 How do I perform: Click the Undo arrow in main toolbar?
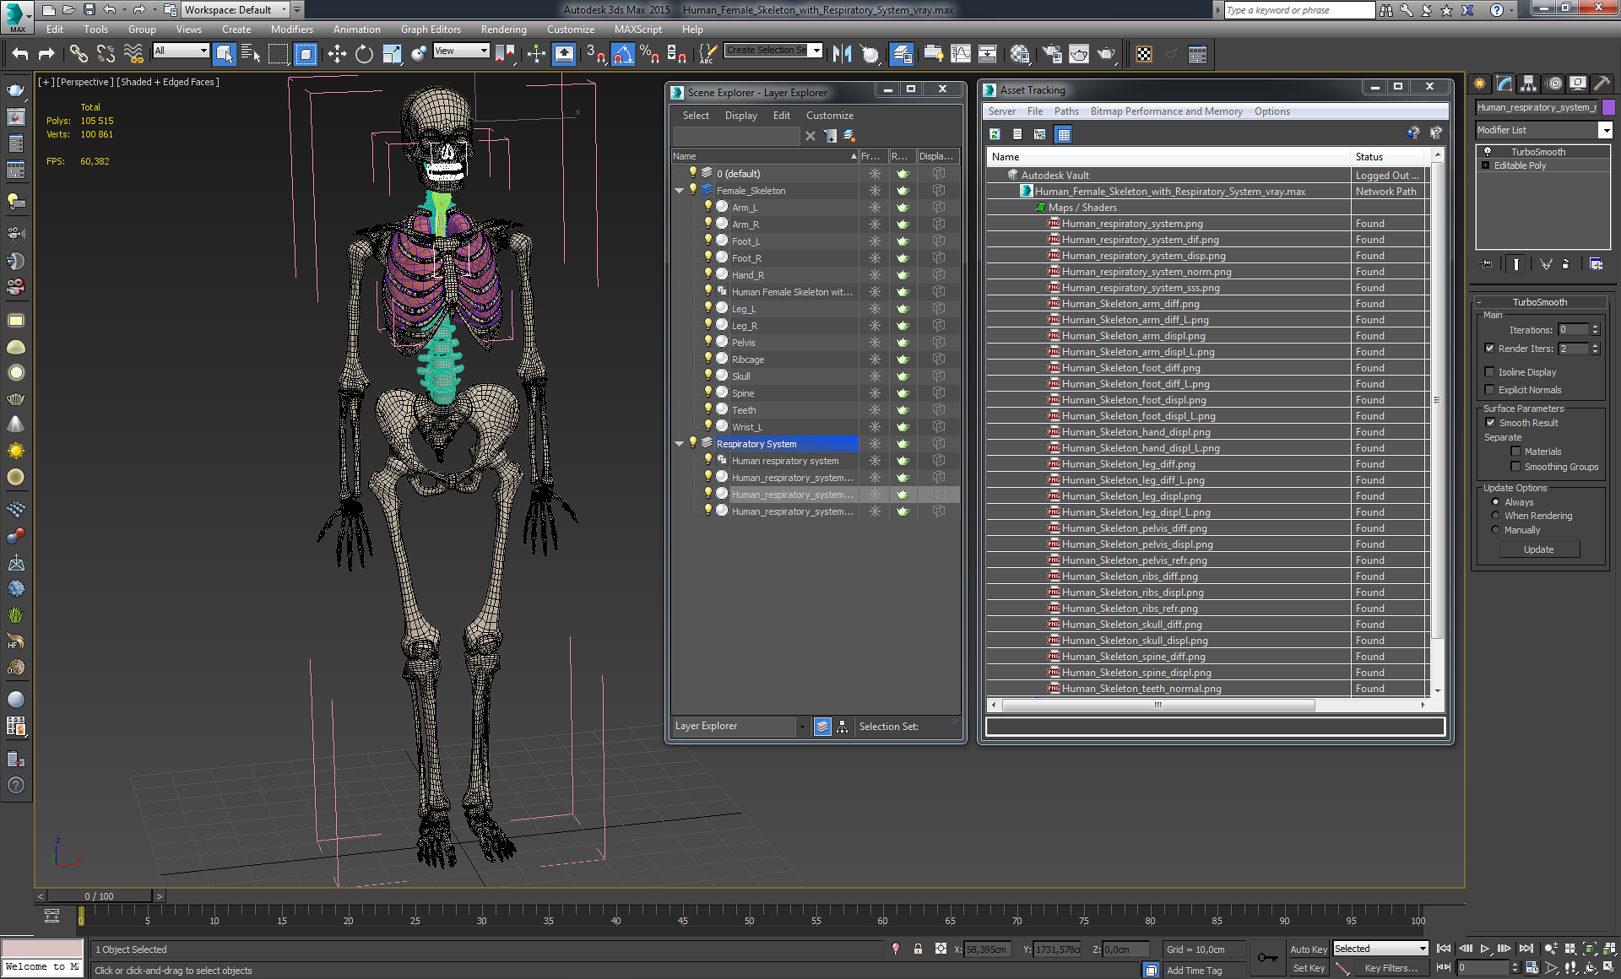coord(20,54)
